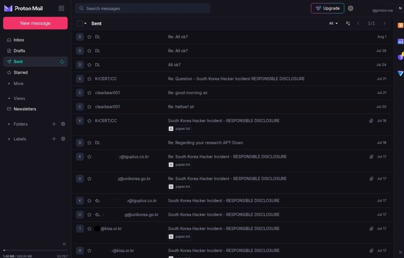This screenshot has height=258, width=404.
Task: Expand the Folders tree in sidebar
Action: pos(9,124)
